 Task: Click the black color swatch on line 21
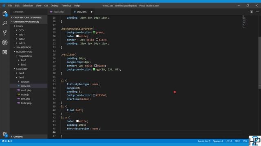[97, 40]
